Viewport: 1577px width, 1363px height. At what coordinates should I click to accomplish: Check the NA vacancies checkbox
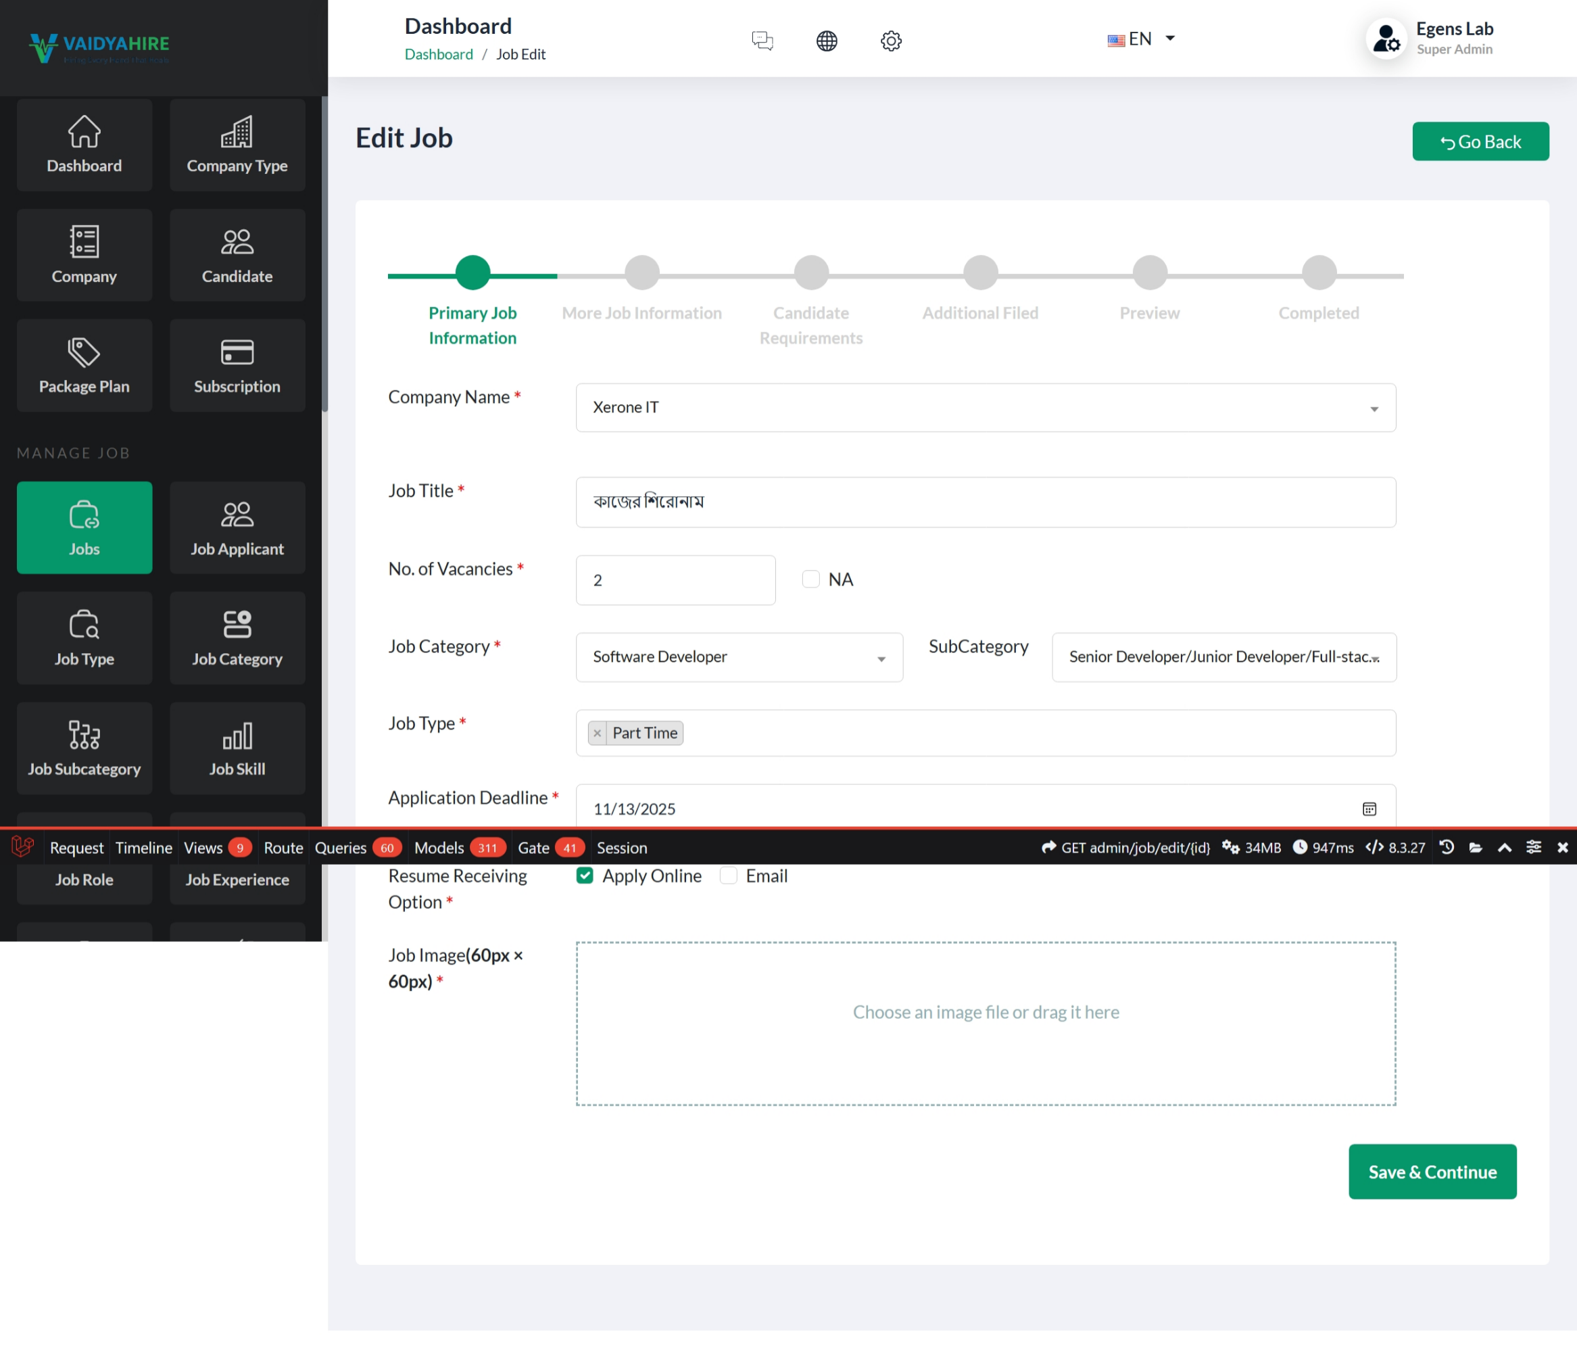pos(810,579)
